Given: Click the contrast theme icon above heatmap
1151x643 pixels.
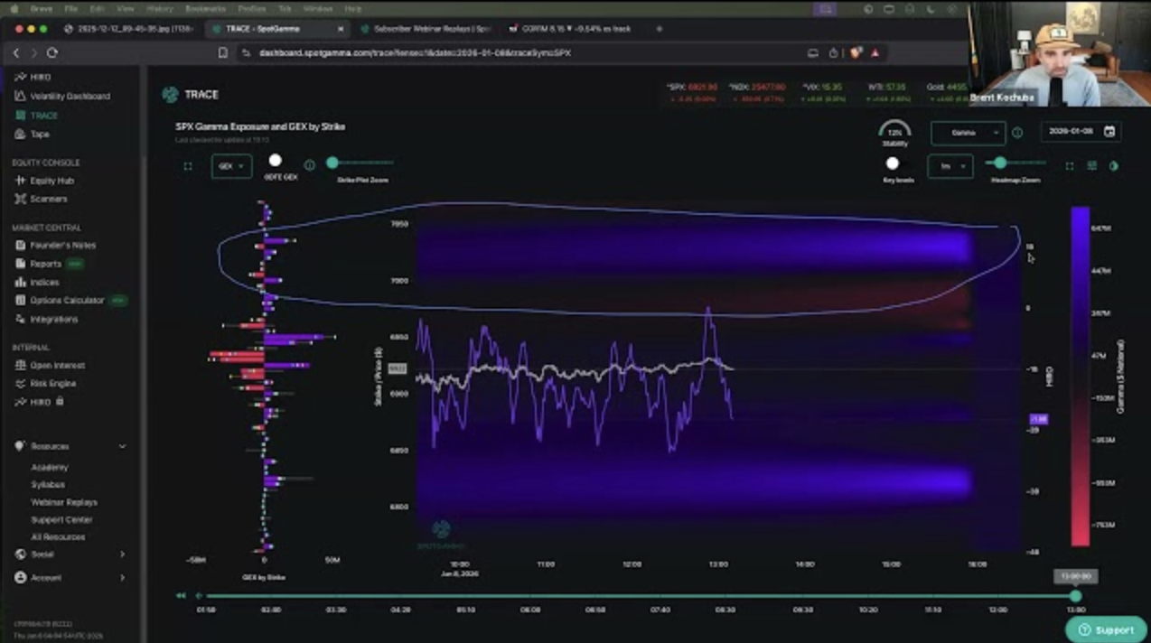Looking at the screenshot, I should [1113, 166].
